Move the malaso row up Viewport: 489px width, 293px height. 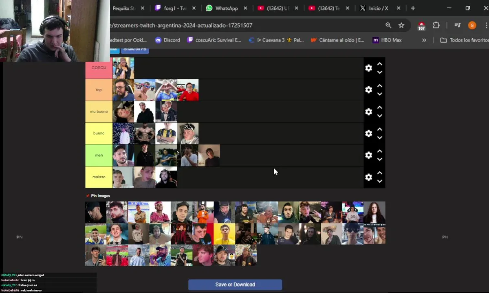379,173
